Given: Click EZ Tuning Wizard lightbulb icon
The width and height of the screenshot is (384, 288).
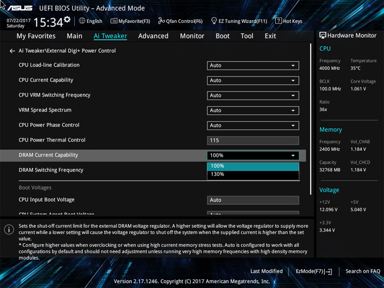Looking at the screenshot, I should pos(214,21).
